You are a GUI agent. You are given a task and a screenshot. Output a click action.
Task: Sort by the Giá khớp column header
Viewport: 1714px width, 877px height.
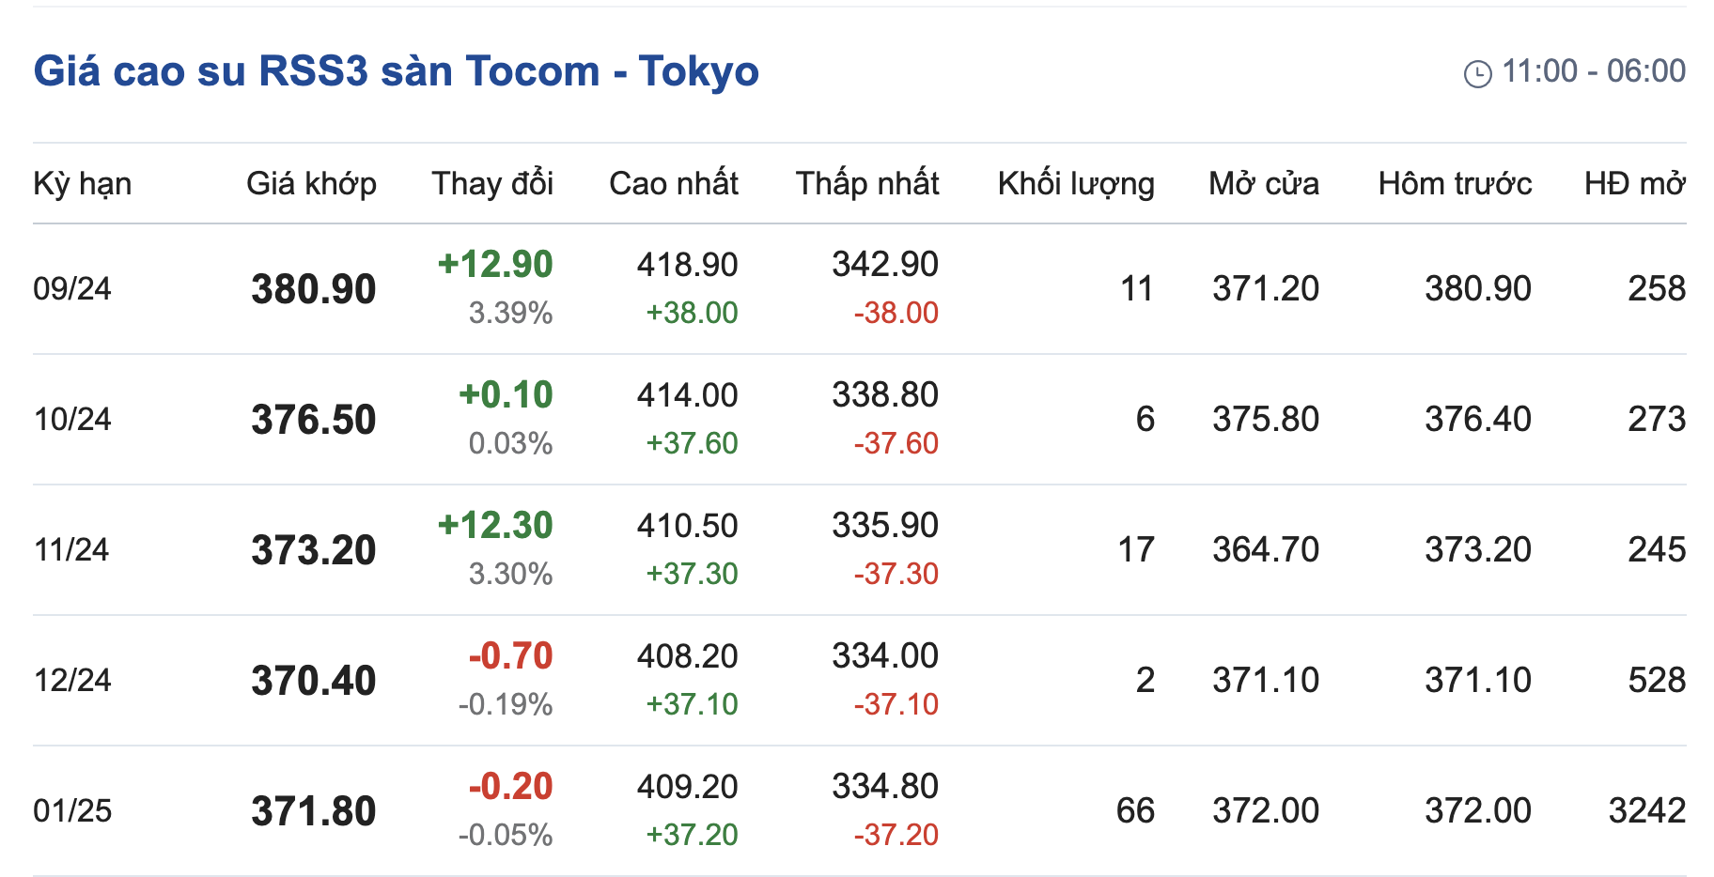(x=311, y=184)
